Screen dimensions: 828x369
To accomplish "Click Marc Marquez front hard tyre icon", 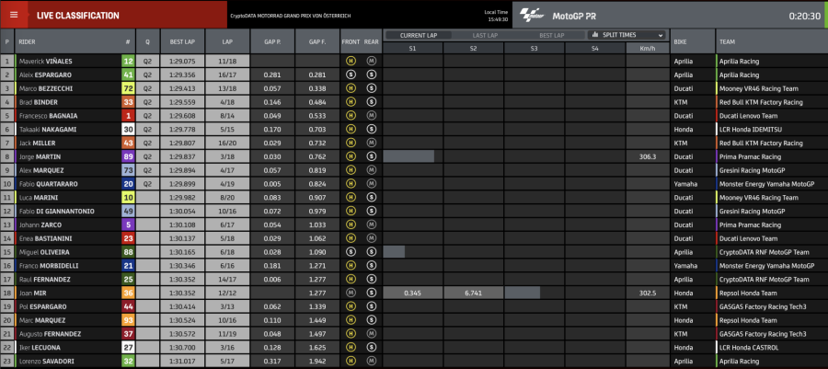I will pos(350,320).
